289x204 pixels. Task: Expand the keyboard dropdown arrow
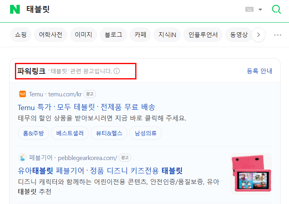coord(260,9)
